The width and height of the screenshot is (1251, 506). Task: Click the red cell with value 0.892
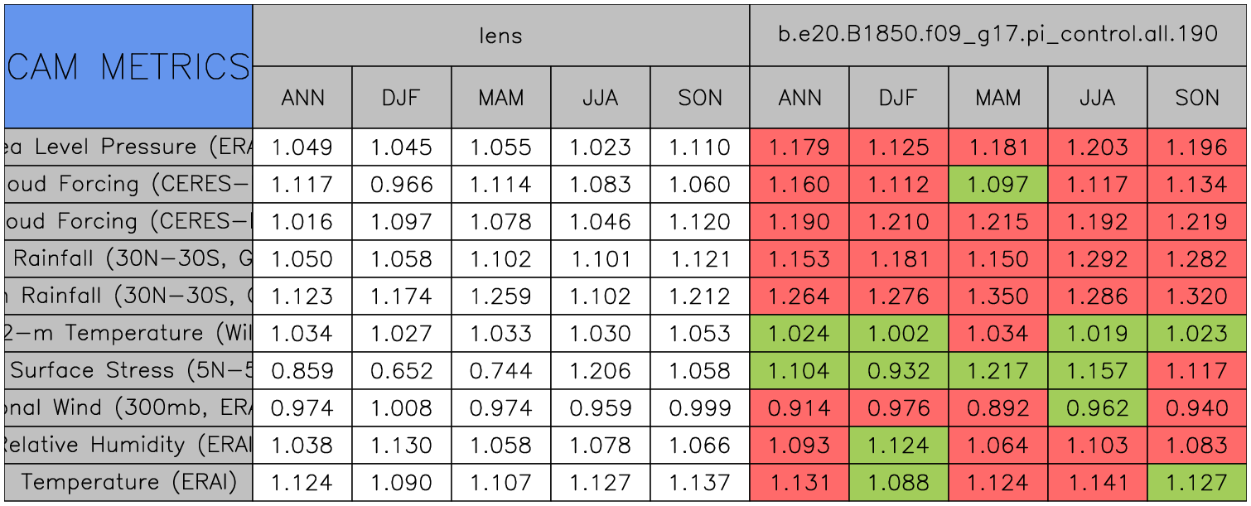(x=997, y=407)
